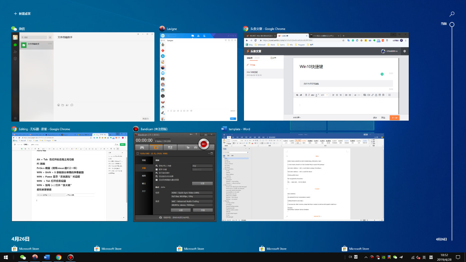Viewport: 466px width, 262px height.
Task: Click the hamburger menu icon at 微信 sidebar bottom
Action: (x=15, y=118)
